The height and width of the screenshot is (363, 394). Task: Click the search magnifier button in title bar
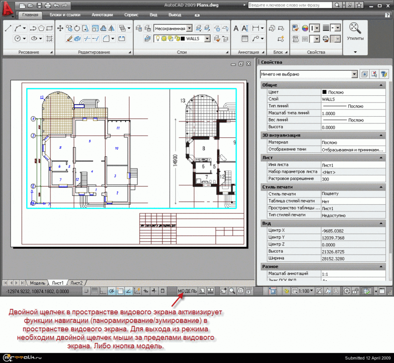[x=337, y=5]
